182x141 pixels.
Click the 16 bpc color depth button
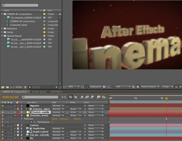(x=19, y=87)
